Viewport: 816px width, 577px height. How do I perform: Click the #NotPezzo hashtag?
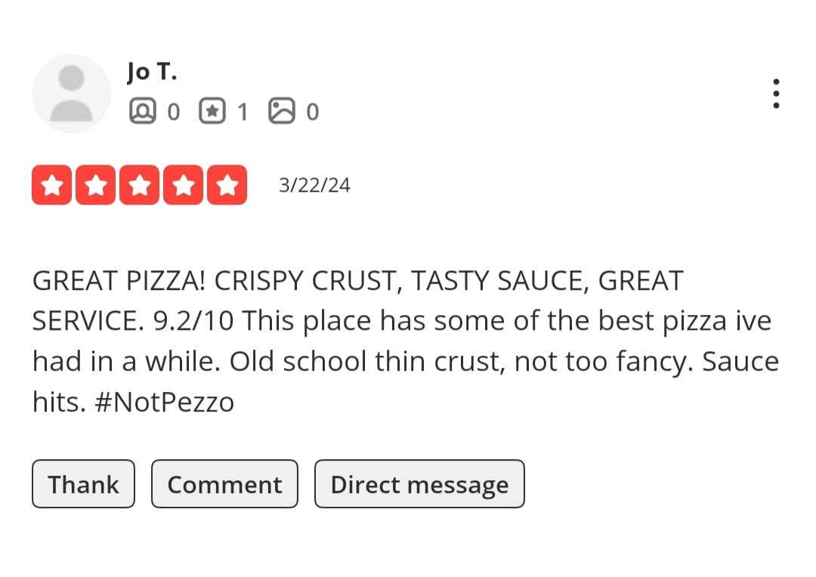tap(164, 403)
